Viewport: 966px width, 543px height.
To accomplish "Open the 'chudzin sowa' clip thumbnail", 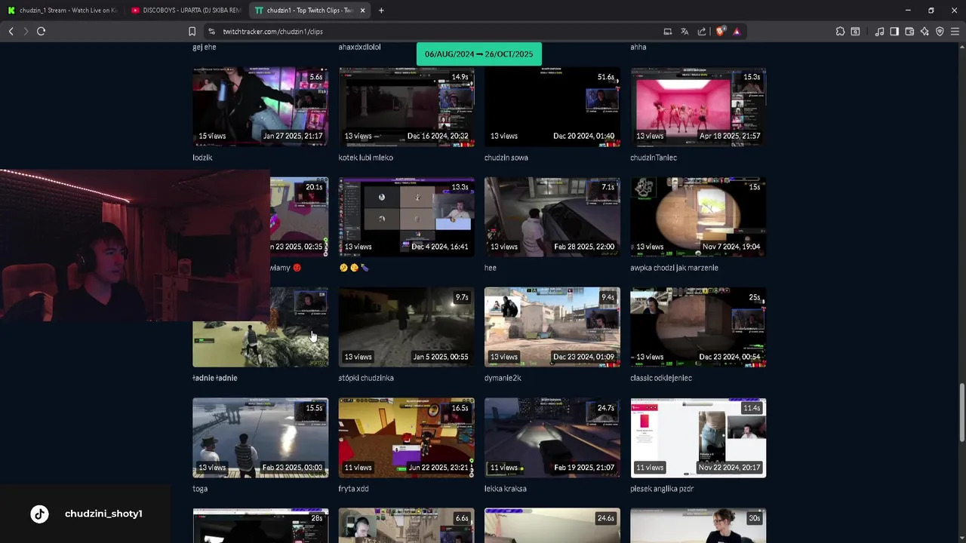I will [552, 107].
